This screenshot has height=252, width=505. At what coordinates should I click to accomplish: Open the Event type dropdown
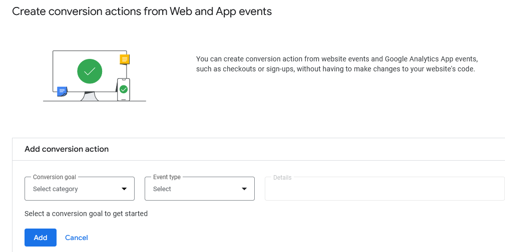point(199,189)
